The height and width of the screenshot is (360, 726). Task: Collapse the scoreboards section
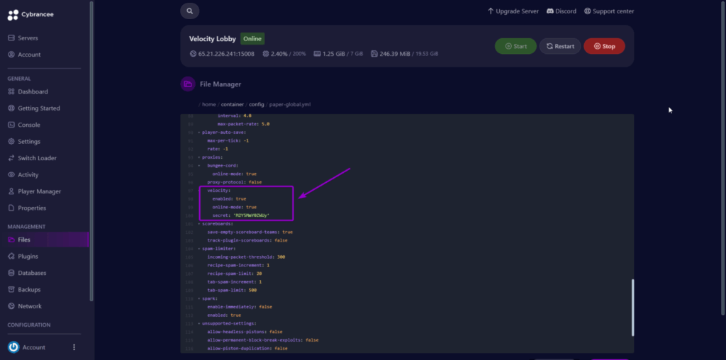click(199, 224)
